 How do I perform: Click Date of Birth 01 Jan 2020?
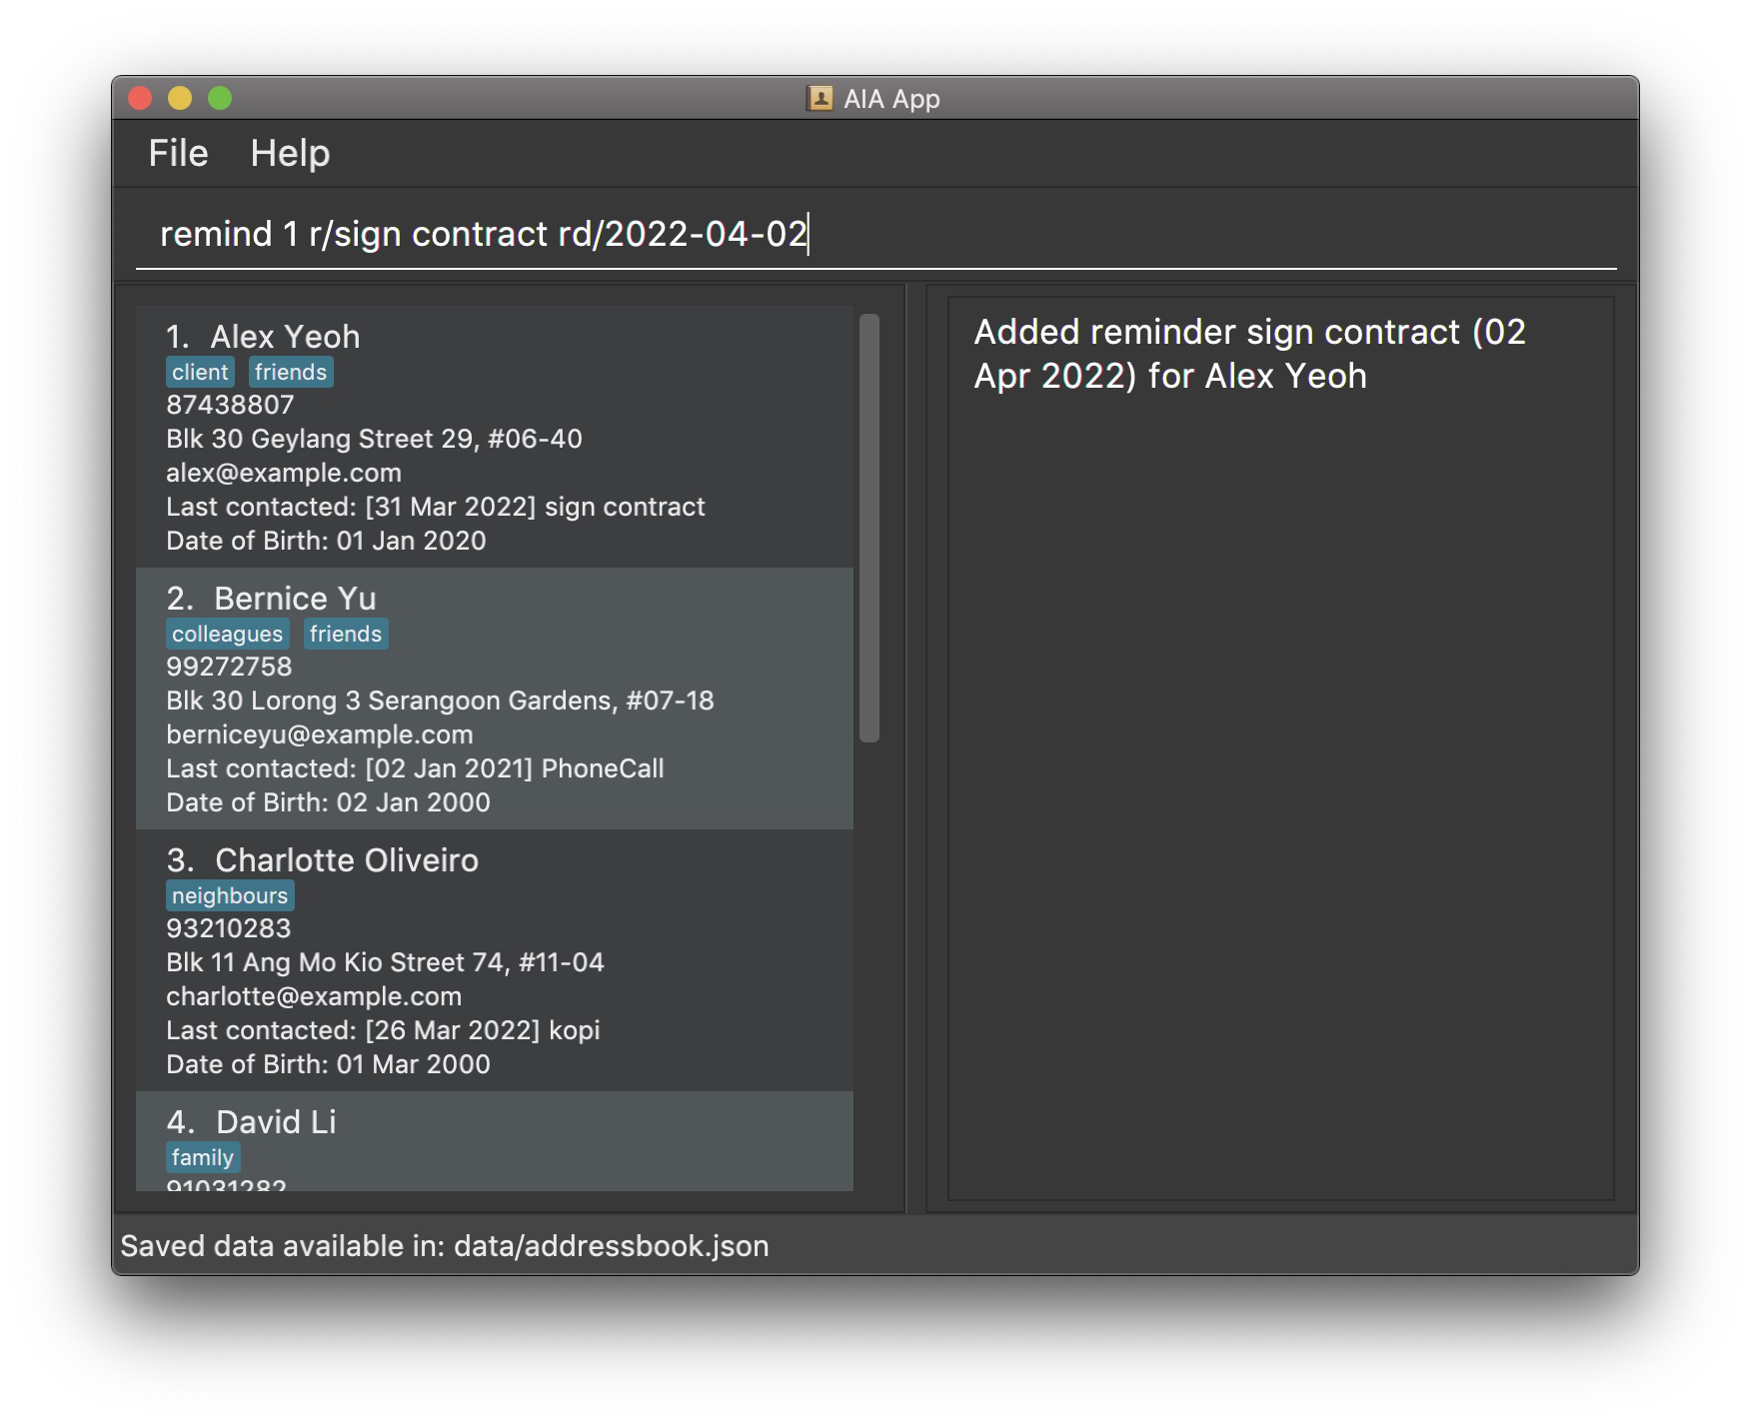(326, 541)
